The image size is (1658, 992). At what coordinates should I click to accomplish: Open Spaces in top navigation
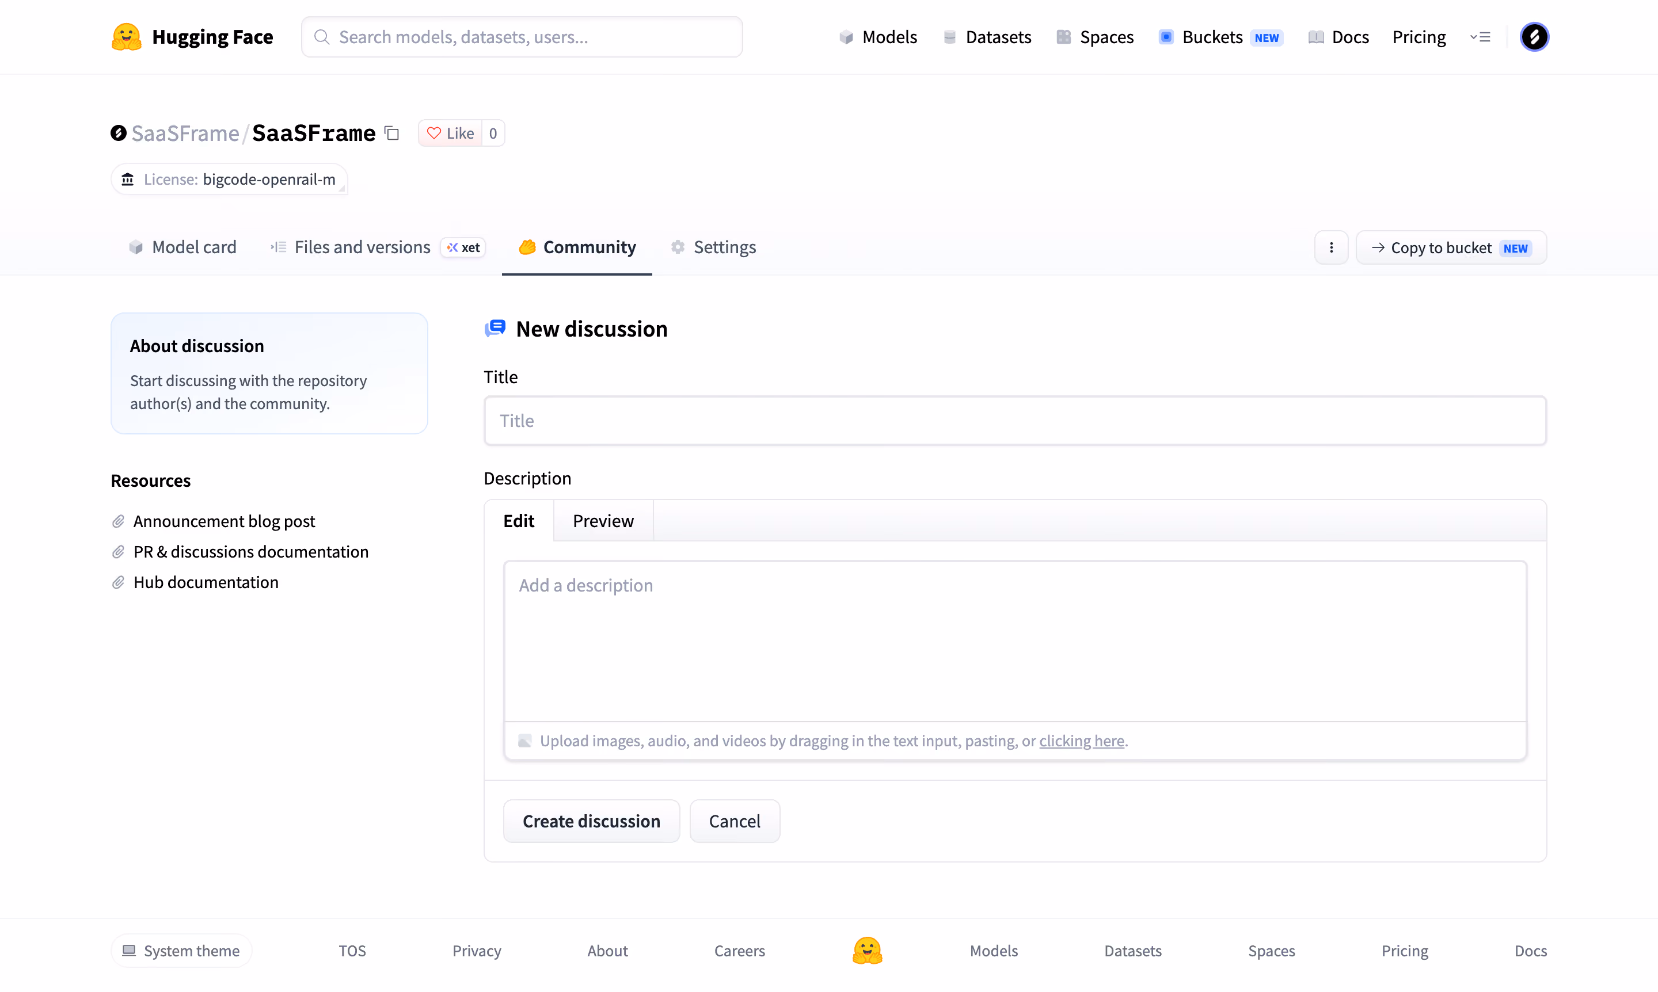1095,37
